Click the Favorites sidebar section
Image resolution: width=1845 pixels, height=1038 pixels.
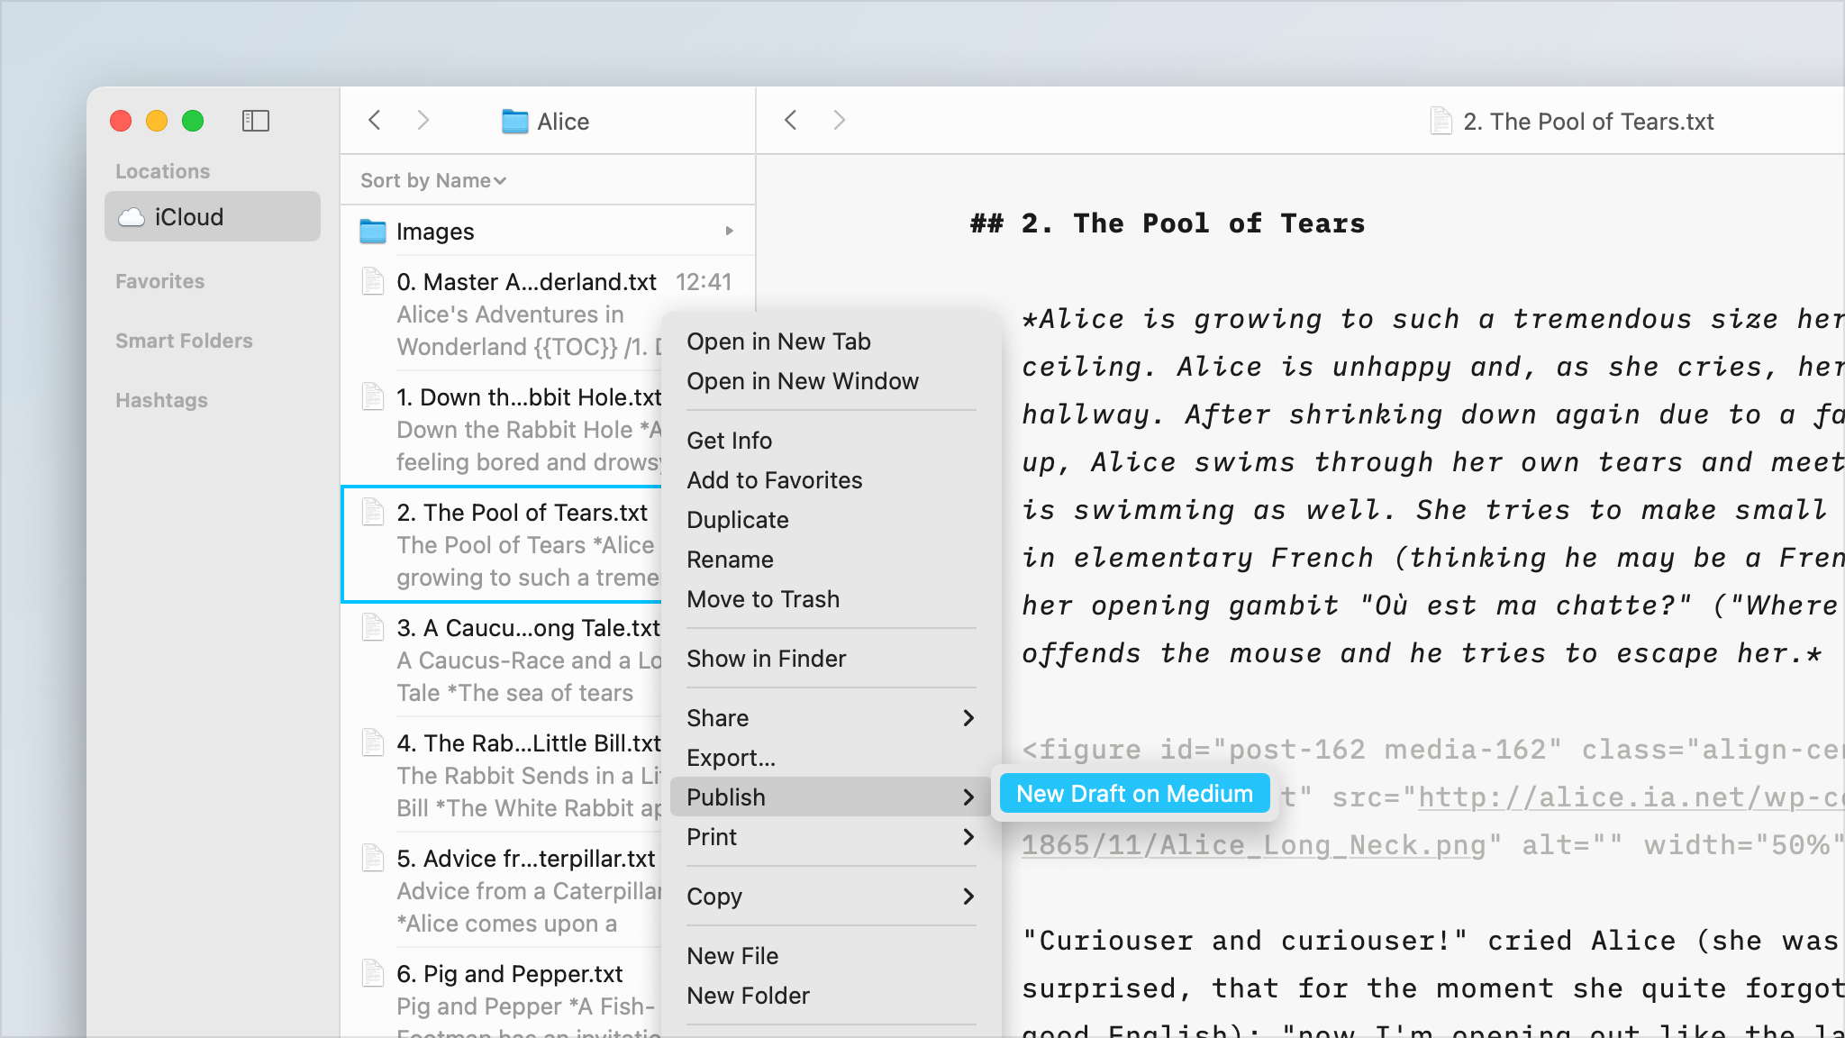click(x=160, y=281)
